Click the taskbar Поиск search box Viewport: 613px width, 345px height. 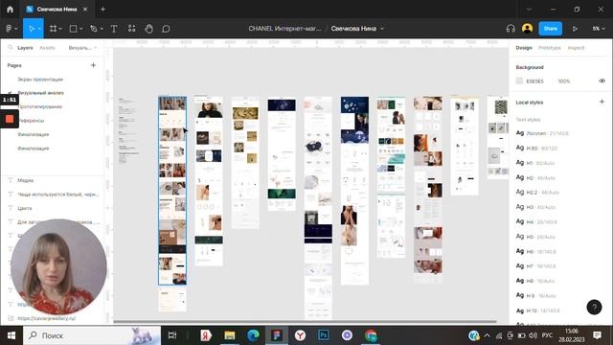[x=92, y=335]
